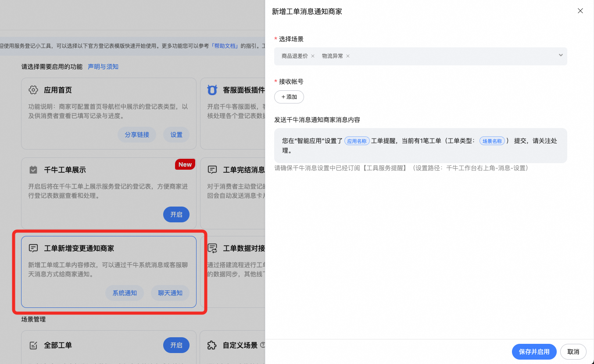Viewport: 594px width, 364px height.
Task: Click 保存并启用 button
Action: tap(534, 352)
